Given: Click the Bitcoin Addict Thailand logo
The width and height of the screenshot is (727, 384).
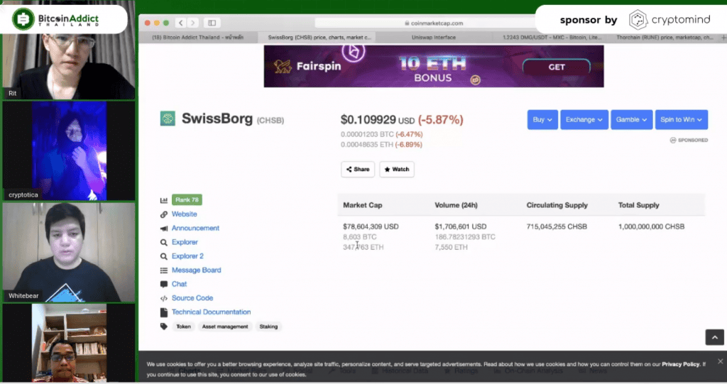Looking at the screenshot, I should (55, 19).
